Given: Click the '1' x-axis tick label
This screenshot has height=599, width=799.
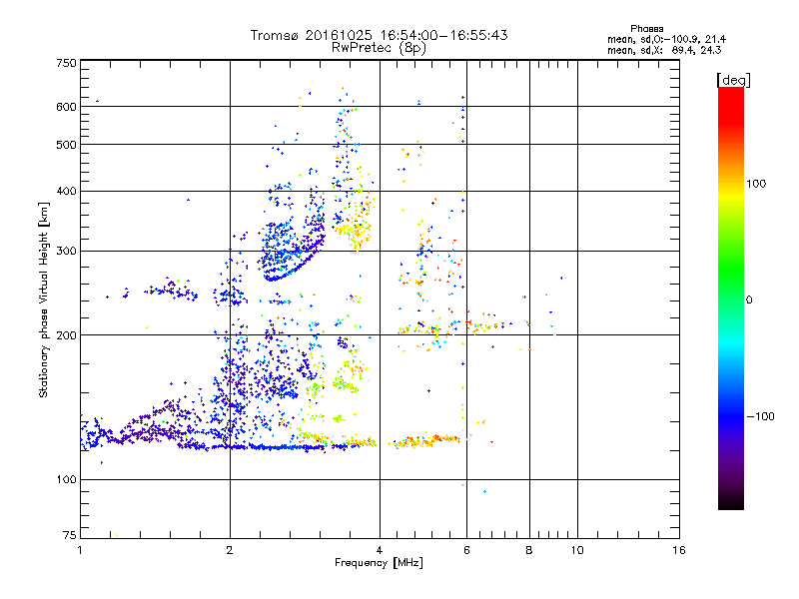Looking at the screenshot, I should [80, 550].
